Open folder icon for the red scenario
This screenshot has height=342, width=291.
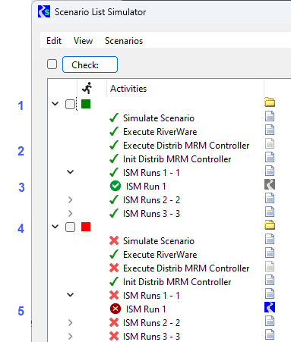pyautogui.click(x=270, y=225)
